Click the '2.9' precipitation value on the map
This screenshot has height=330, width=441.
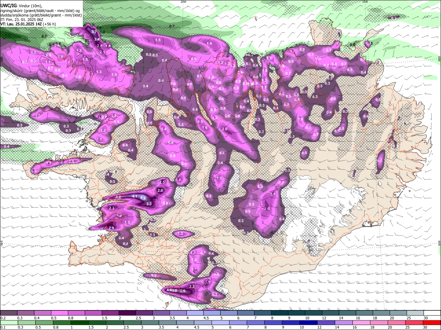click(111, 228)
